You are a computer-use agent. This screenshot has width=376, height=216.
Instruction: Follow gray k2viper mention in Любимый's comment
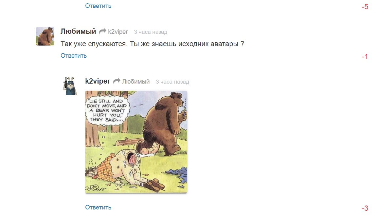tap(118, 32)
